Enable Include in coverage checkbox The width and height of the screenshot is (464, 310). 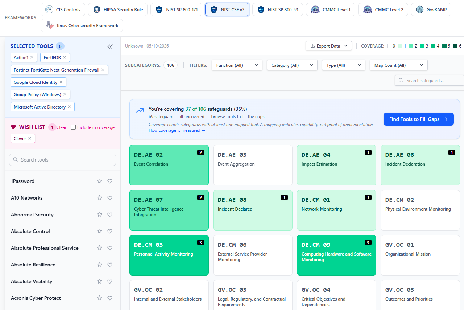tap(73, 127)
